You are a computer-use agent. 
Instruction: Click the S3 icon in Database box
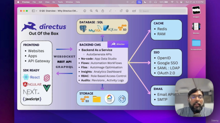click(122, 28)
